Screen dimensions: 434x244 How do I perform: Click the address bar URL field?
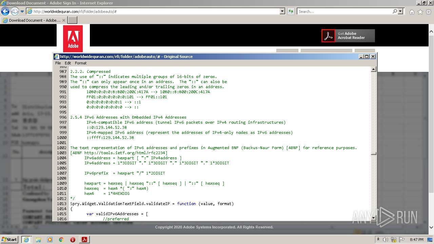click(153, 11)
